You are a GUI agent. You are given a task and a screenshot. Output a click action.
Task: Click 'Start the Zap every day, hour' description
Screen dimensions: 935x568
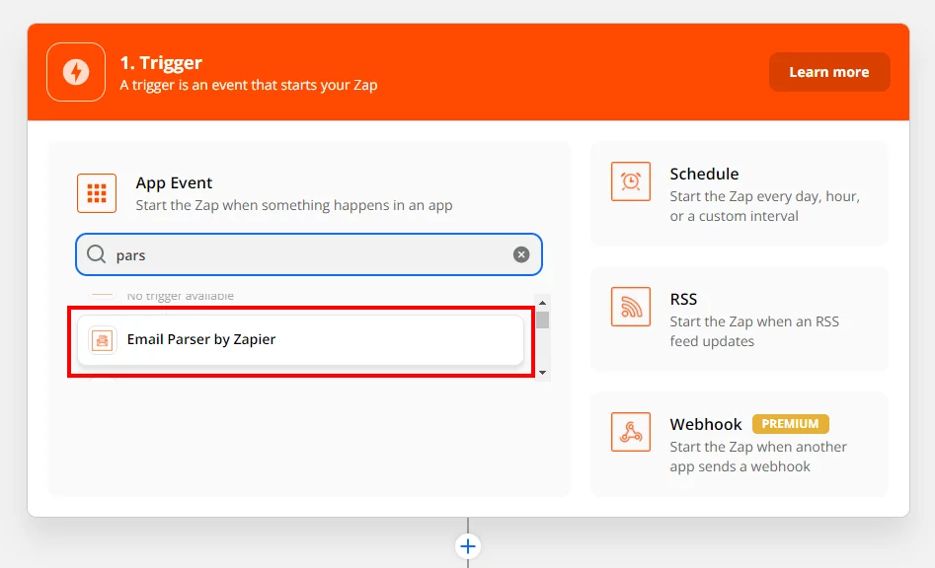tap(764, 206)
